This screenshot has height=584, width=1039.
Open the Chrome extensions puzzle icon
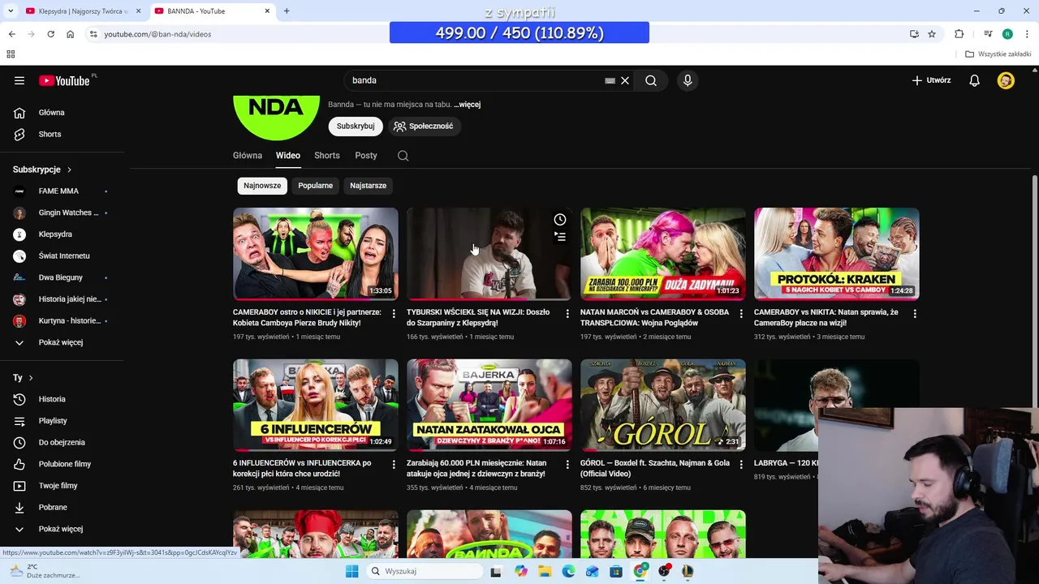pyautogui.click(x=959, y=34)
